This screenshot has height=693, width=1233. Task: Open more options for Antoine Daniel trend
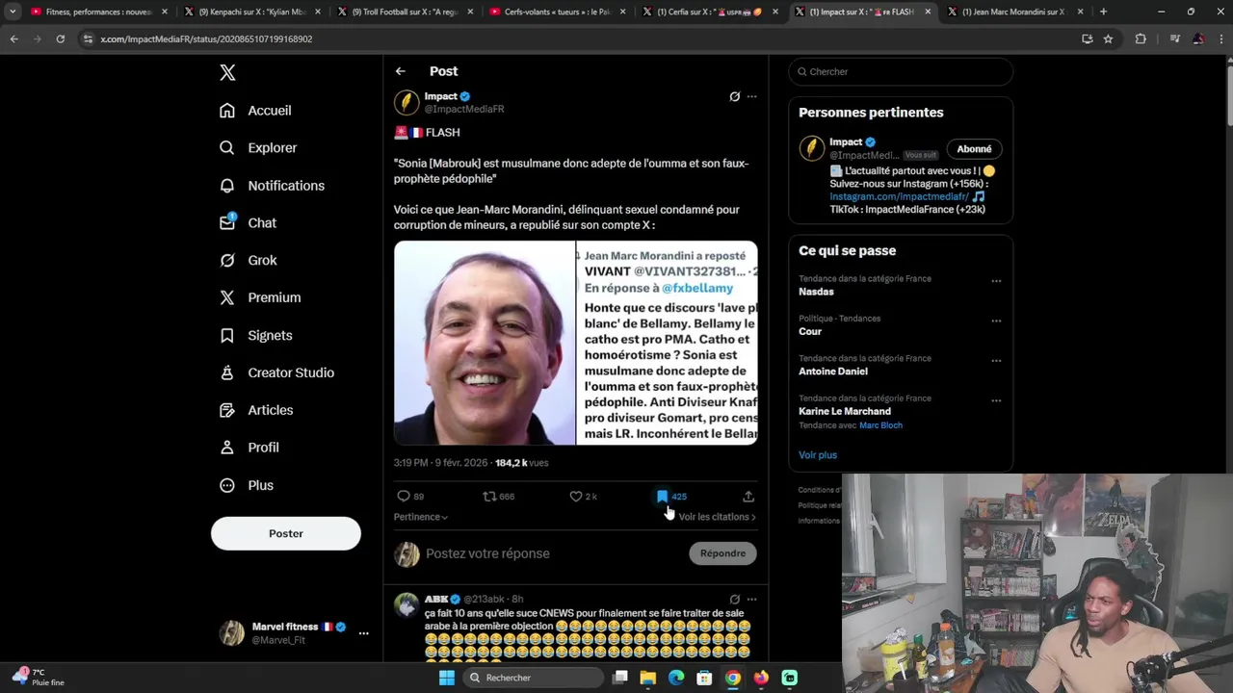(996, 361)
